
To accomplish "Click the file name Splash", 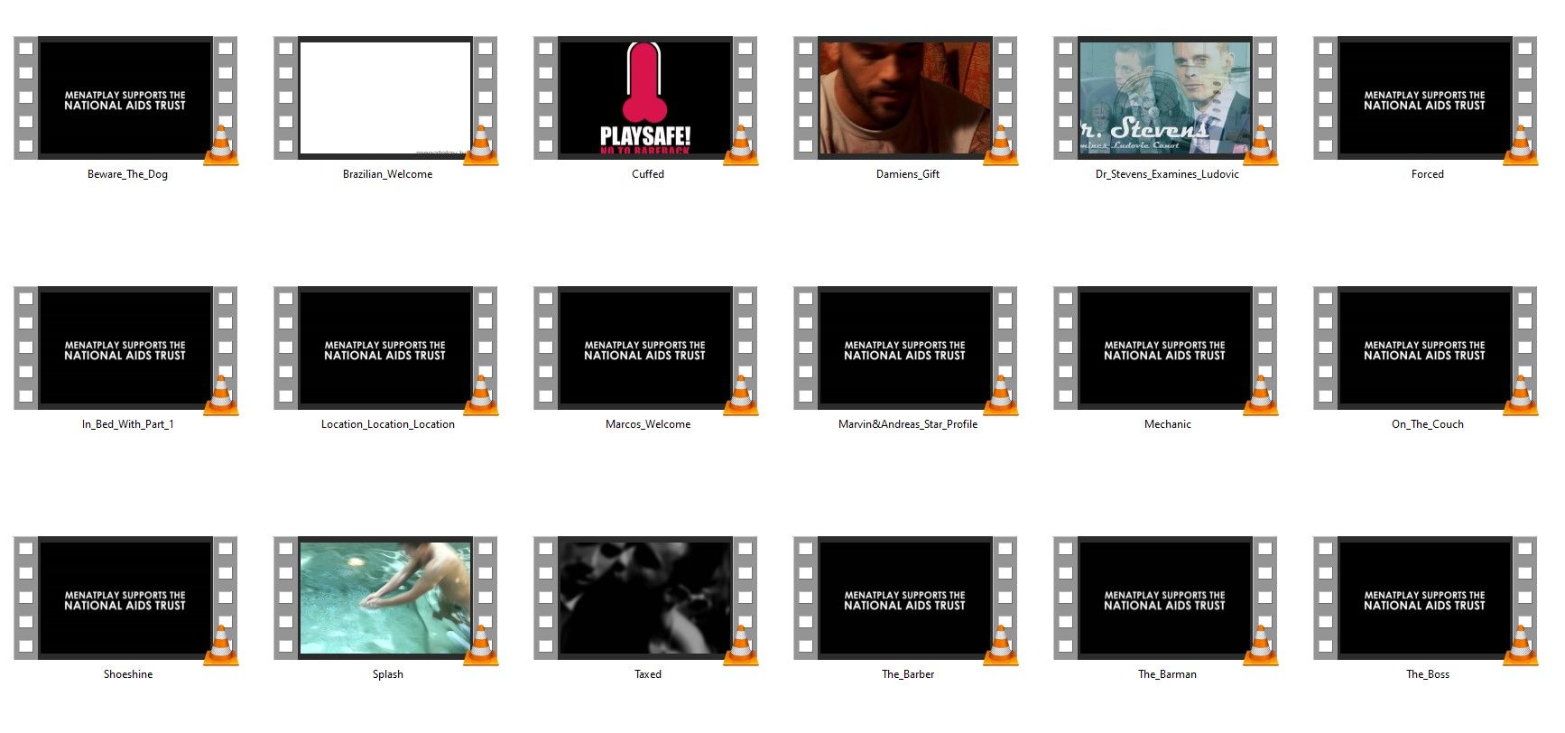I will [388, 674].
